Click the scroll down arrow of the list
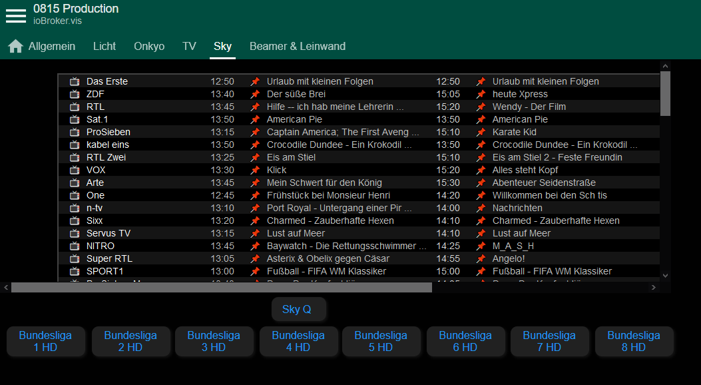 665,276
